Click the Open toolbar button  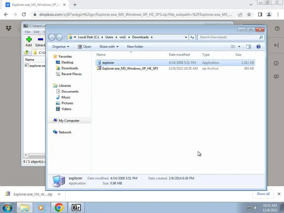click(85, 47)
